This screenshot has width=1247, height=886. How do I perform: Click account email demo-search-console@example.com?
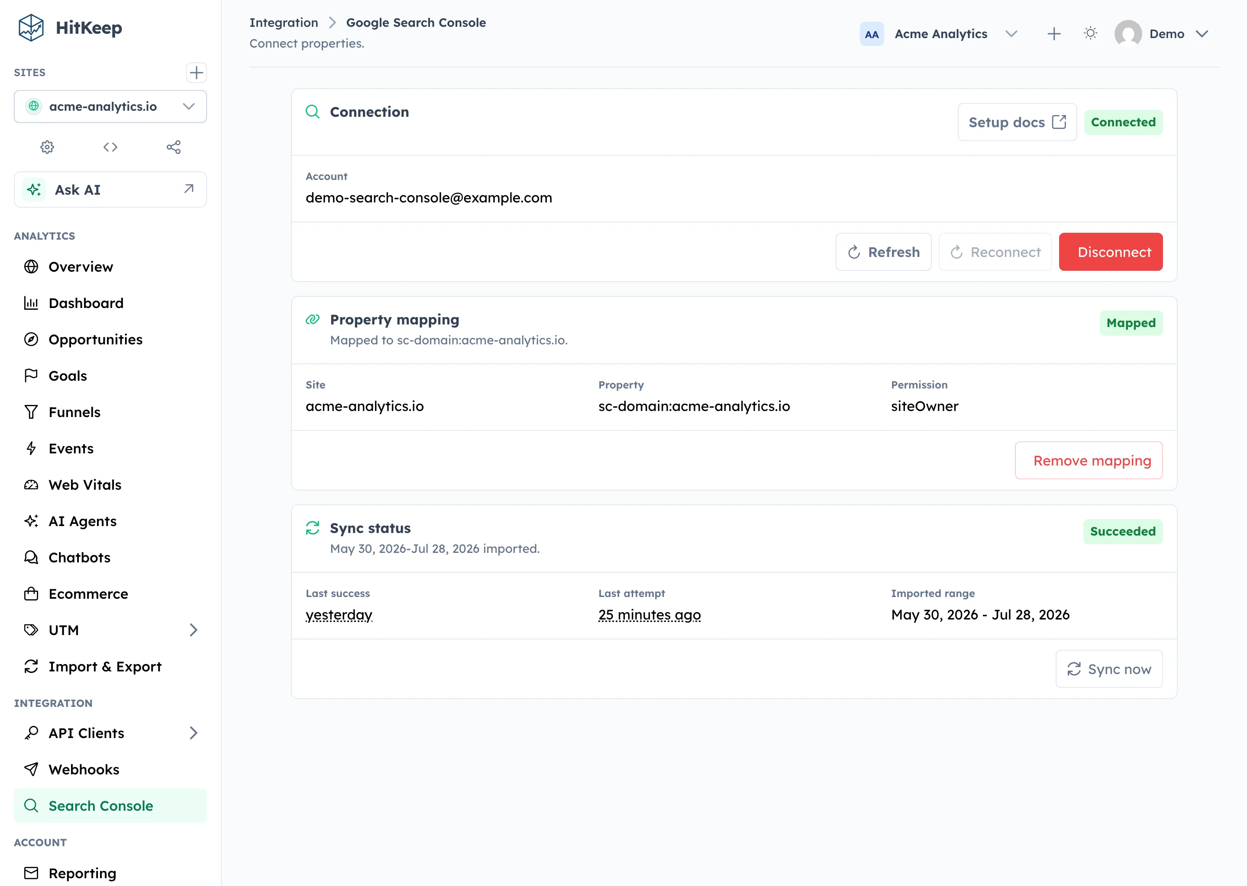point(429,198)
